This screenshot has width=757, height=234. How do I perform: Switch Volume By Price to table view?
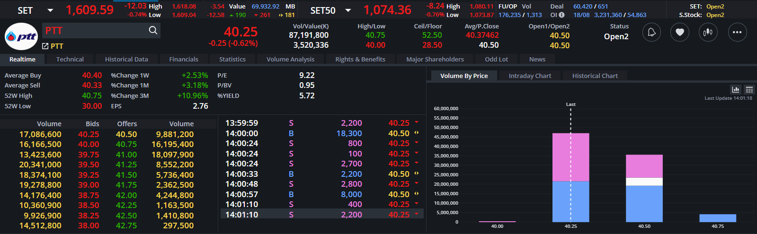[x=749, y=89]
